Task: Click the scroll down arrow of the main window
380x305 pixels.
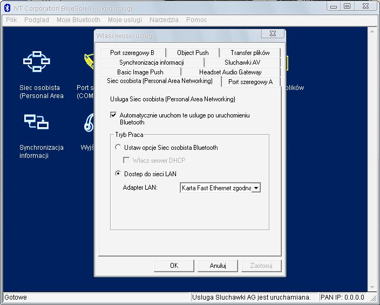Action: click(372, 287)
